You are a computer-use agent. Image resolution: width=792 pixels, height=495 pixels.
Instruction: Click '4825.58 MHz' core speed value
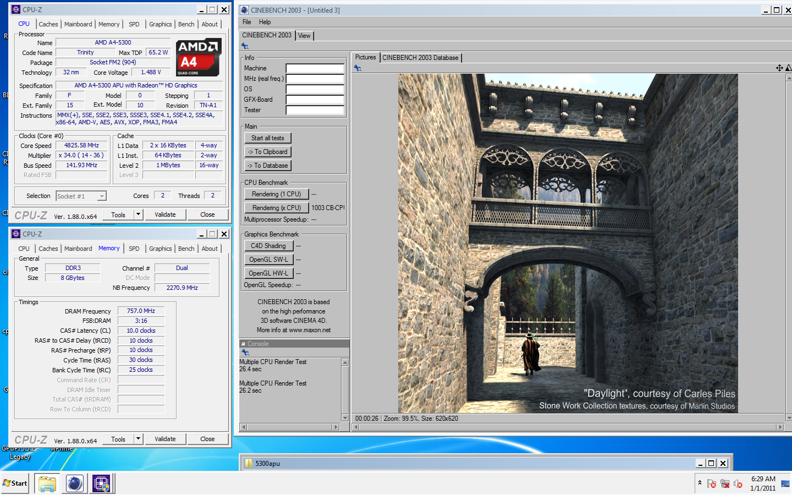tap(81, 146)
